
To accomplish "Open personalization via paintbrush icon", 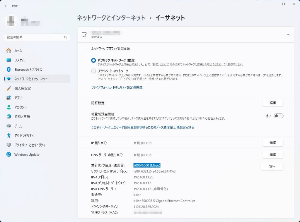I will [9, 88].
